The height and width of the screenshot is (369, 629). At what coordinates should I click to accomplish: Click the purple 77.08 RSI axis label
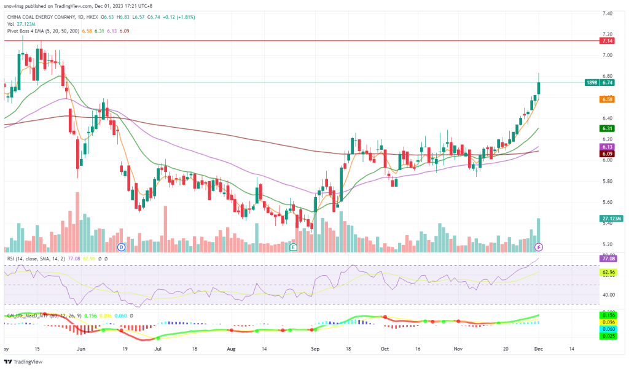point(608,258)
